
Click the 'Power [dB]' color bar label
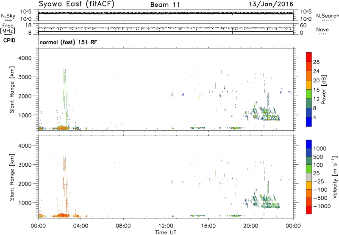323,90
